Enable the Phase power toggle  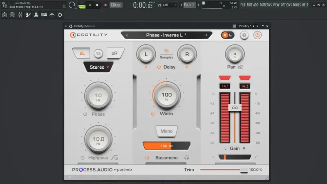pos(85,114)
